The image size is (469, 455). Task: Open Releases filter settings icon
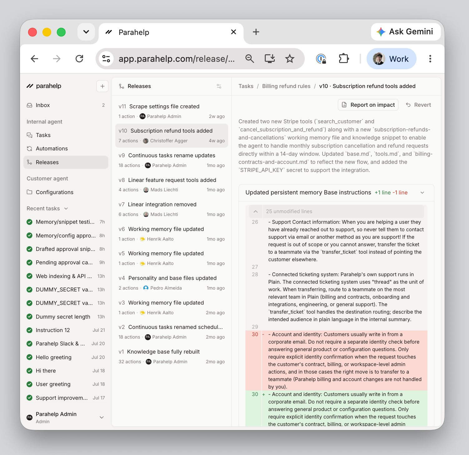coord(219,86)
